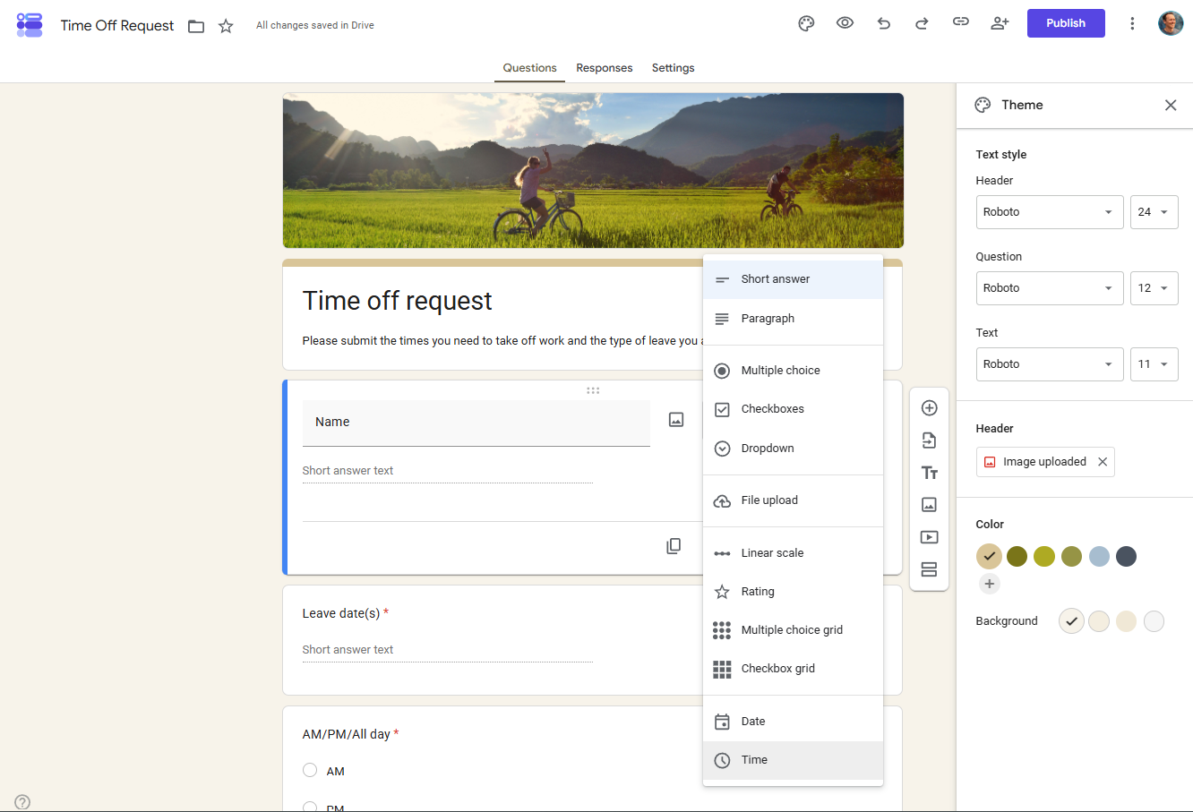This screenshot has height=812, width=1193.
Task: Redo the last change
Action: pyautogui.click(x=922, y=23)
